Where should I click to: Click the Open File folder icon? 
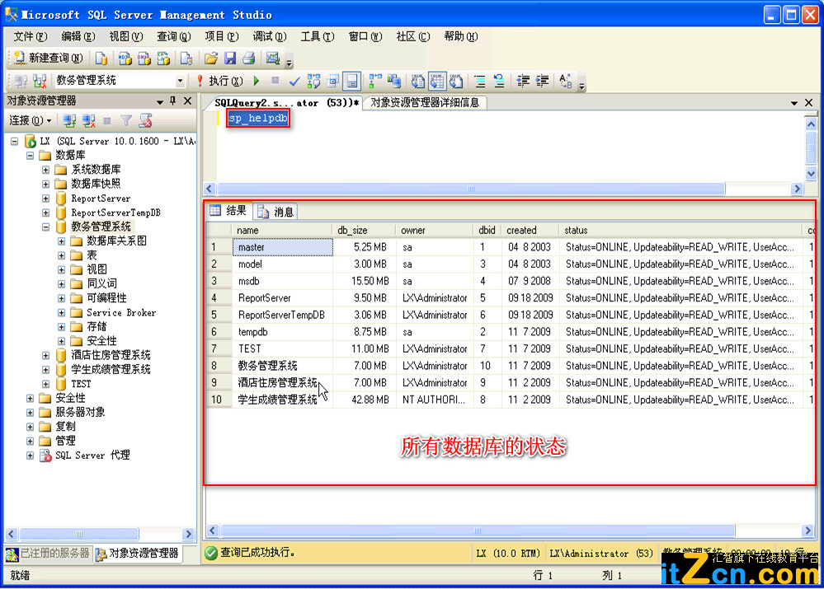[210, 58]
